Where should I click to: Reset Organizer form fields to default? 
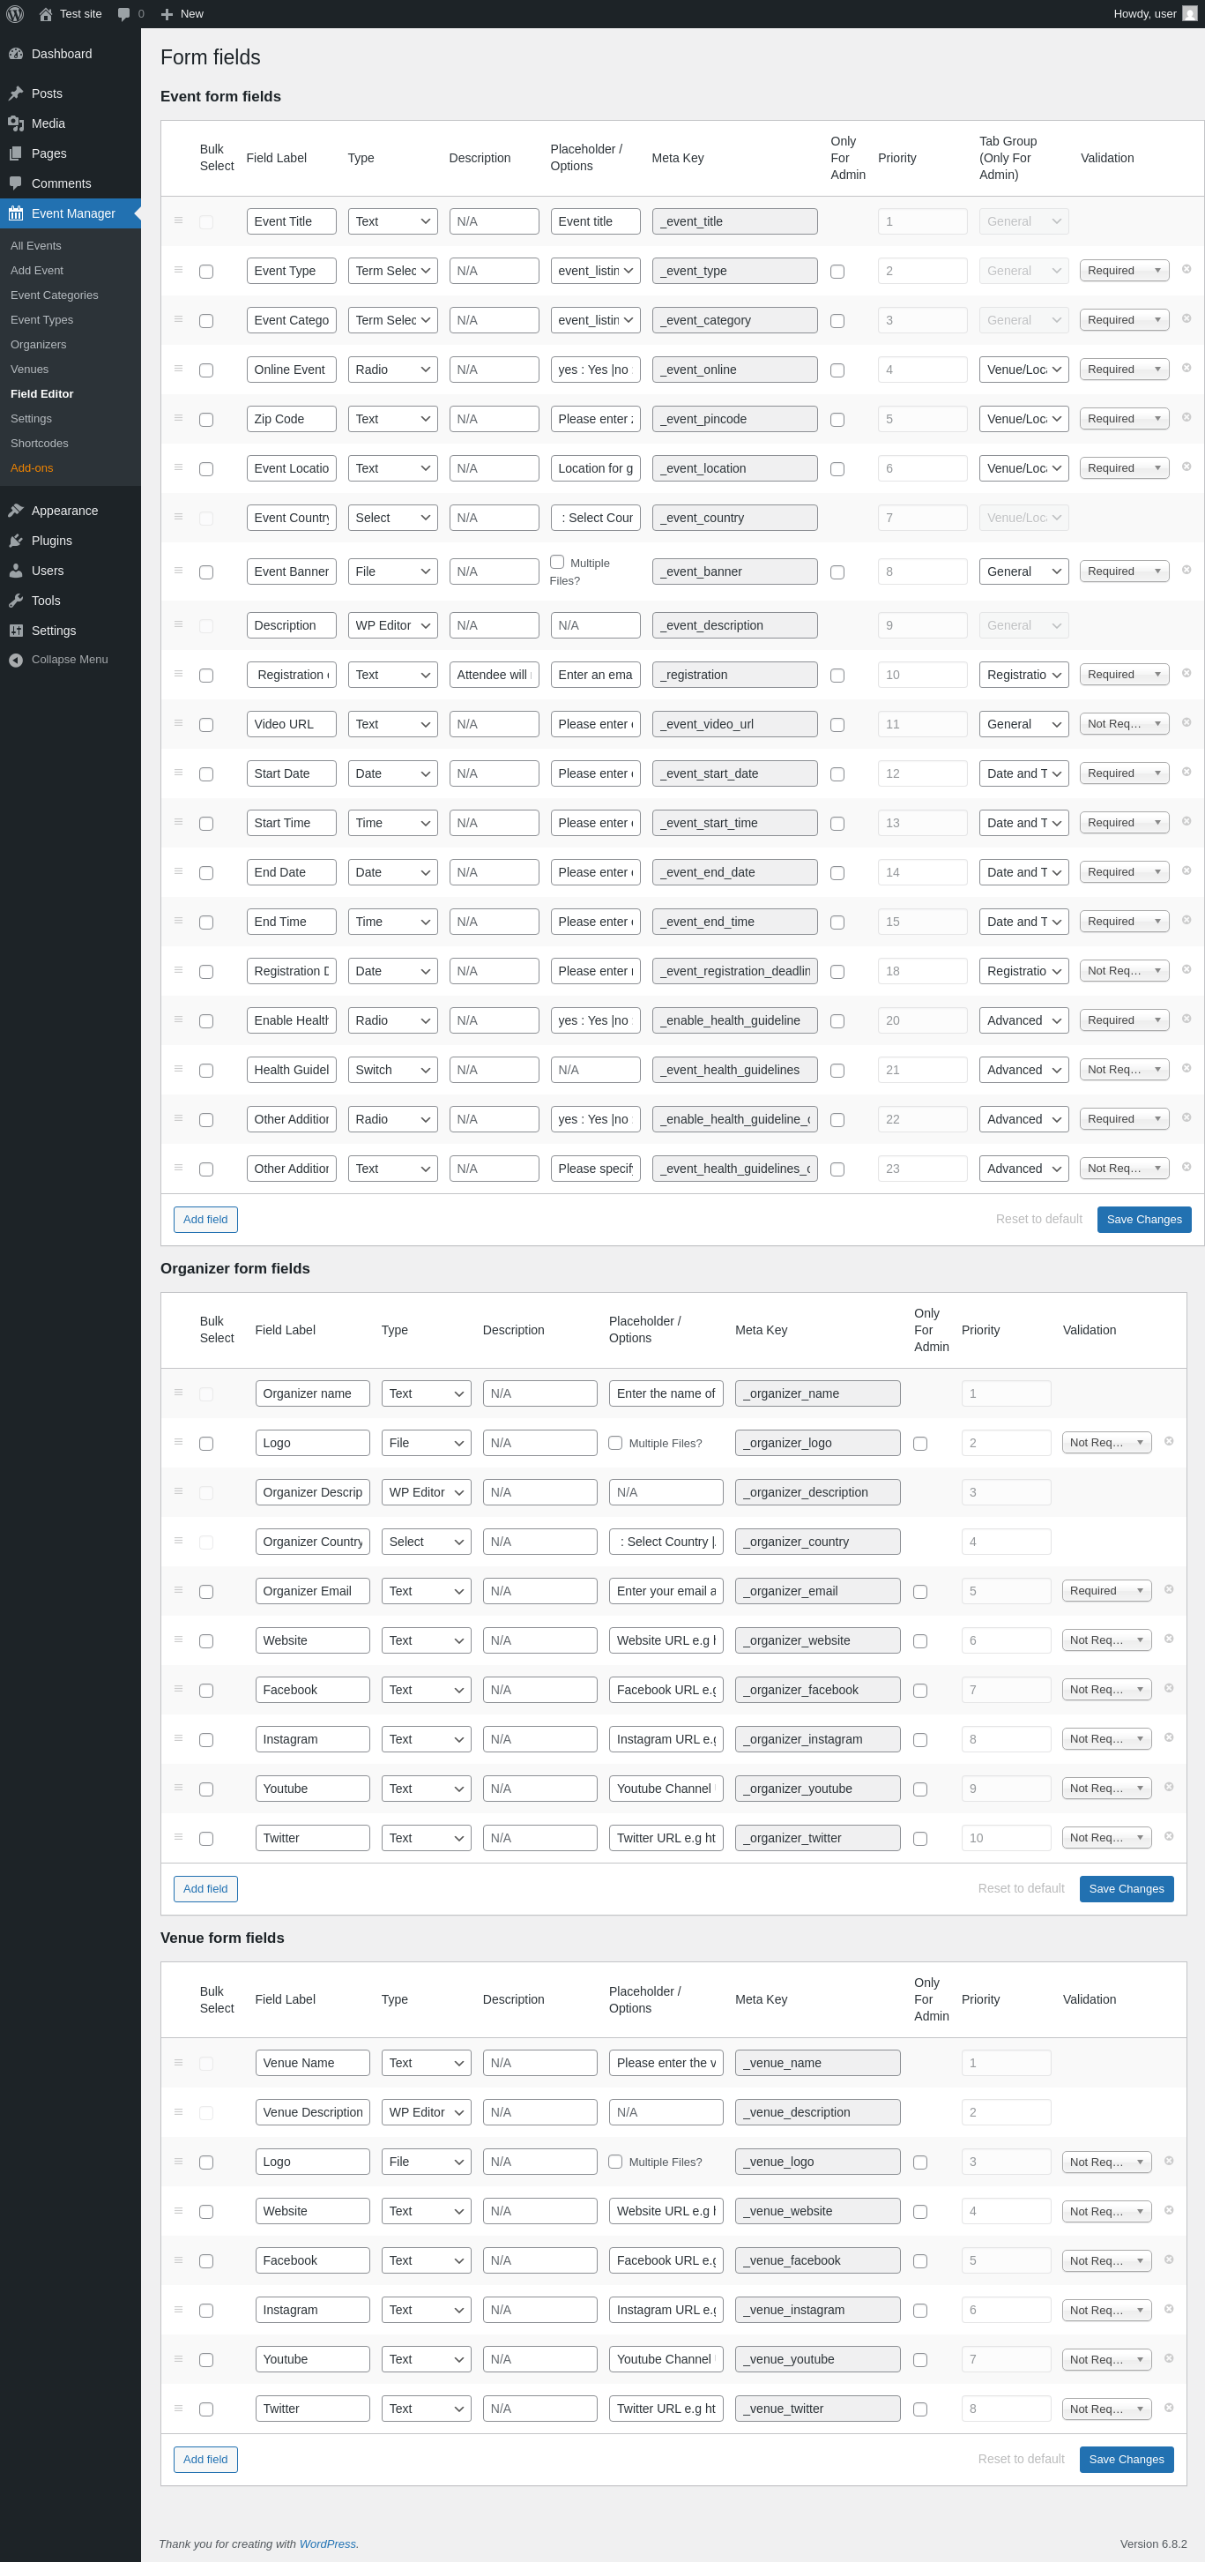pyautogui.click(x=1021, y=1889)
